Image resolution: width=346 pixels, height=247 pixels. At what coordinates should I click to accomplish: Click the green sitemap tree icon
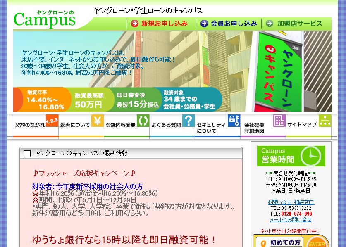[x=325, y=121]
